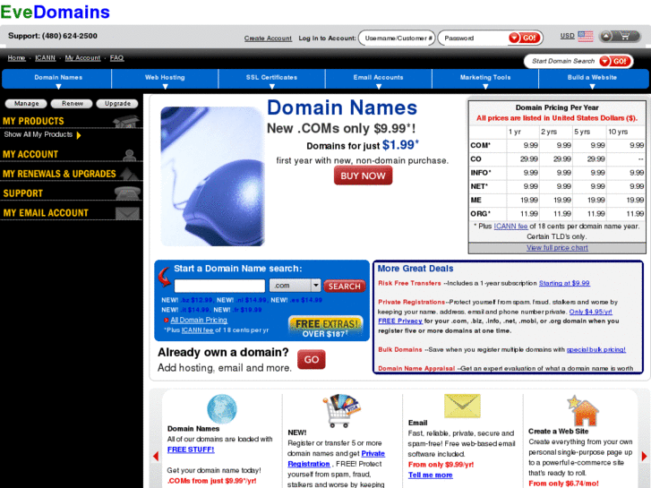The image size is (651, 488).
Task: Click the ICANN fee link under pricing table
Action: (x=510, y=226)
